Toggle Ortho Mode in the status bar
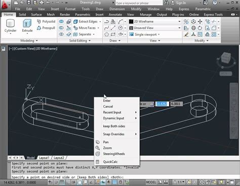The height and width of the screenshot is (186, 240). (68, 182)
